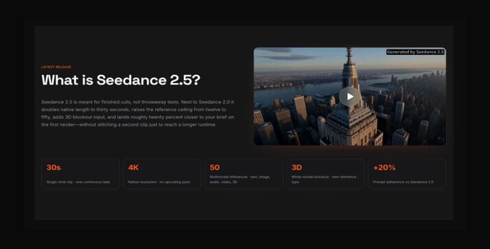Click the 'LATEST RELEASE' tag
This screenshot has width=490, height=249.
pyautogui.click(x=56, y=67)
